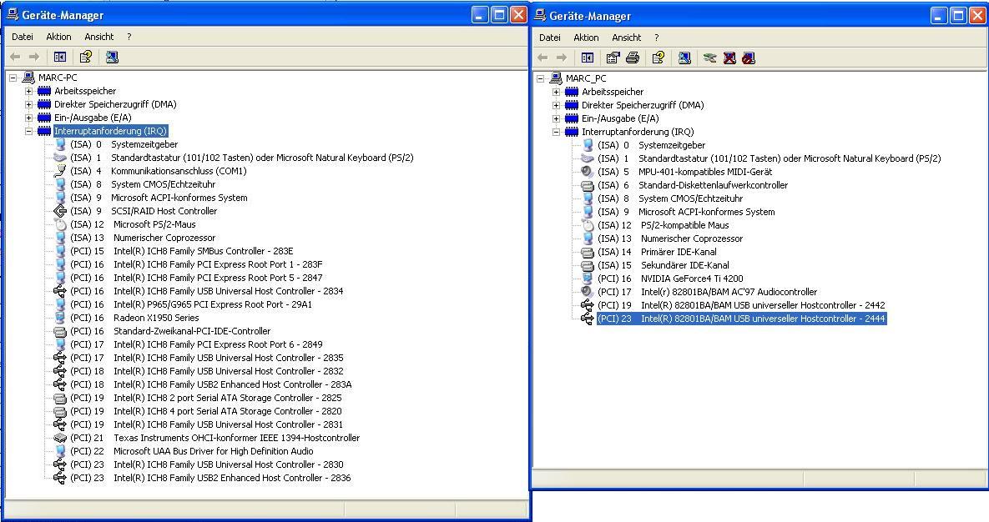Click scan for hardware changes icon in right window

pyautogui.click(x=684, y=58)
